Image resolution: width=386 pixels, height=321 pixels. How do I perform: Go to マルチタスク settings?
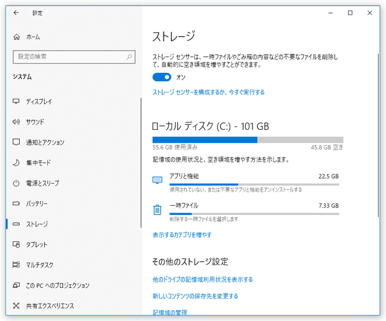coord(74,265)
